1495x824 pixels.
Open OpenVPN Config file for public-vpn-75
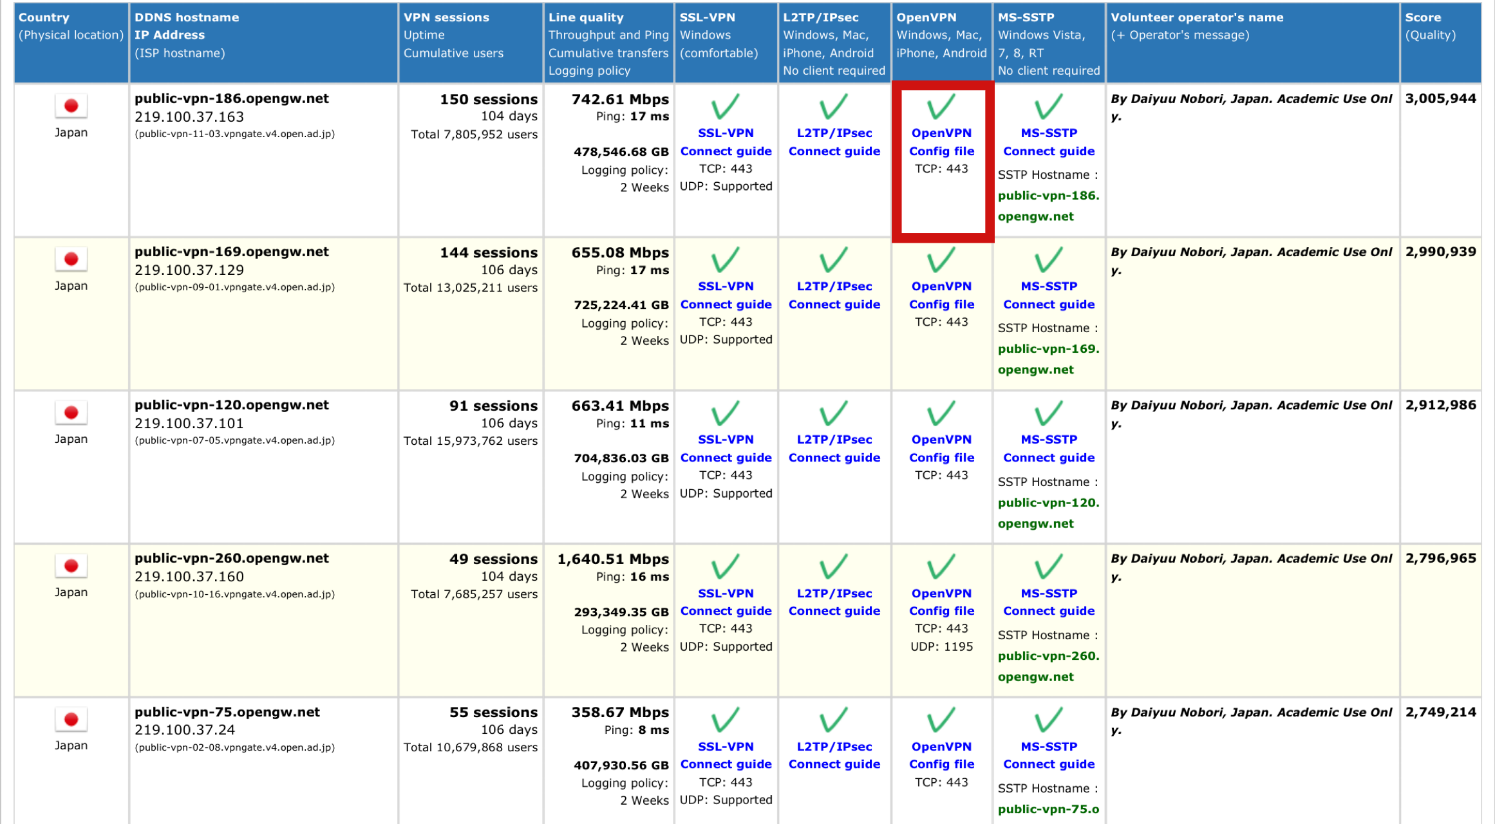[x=941, y=756]
